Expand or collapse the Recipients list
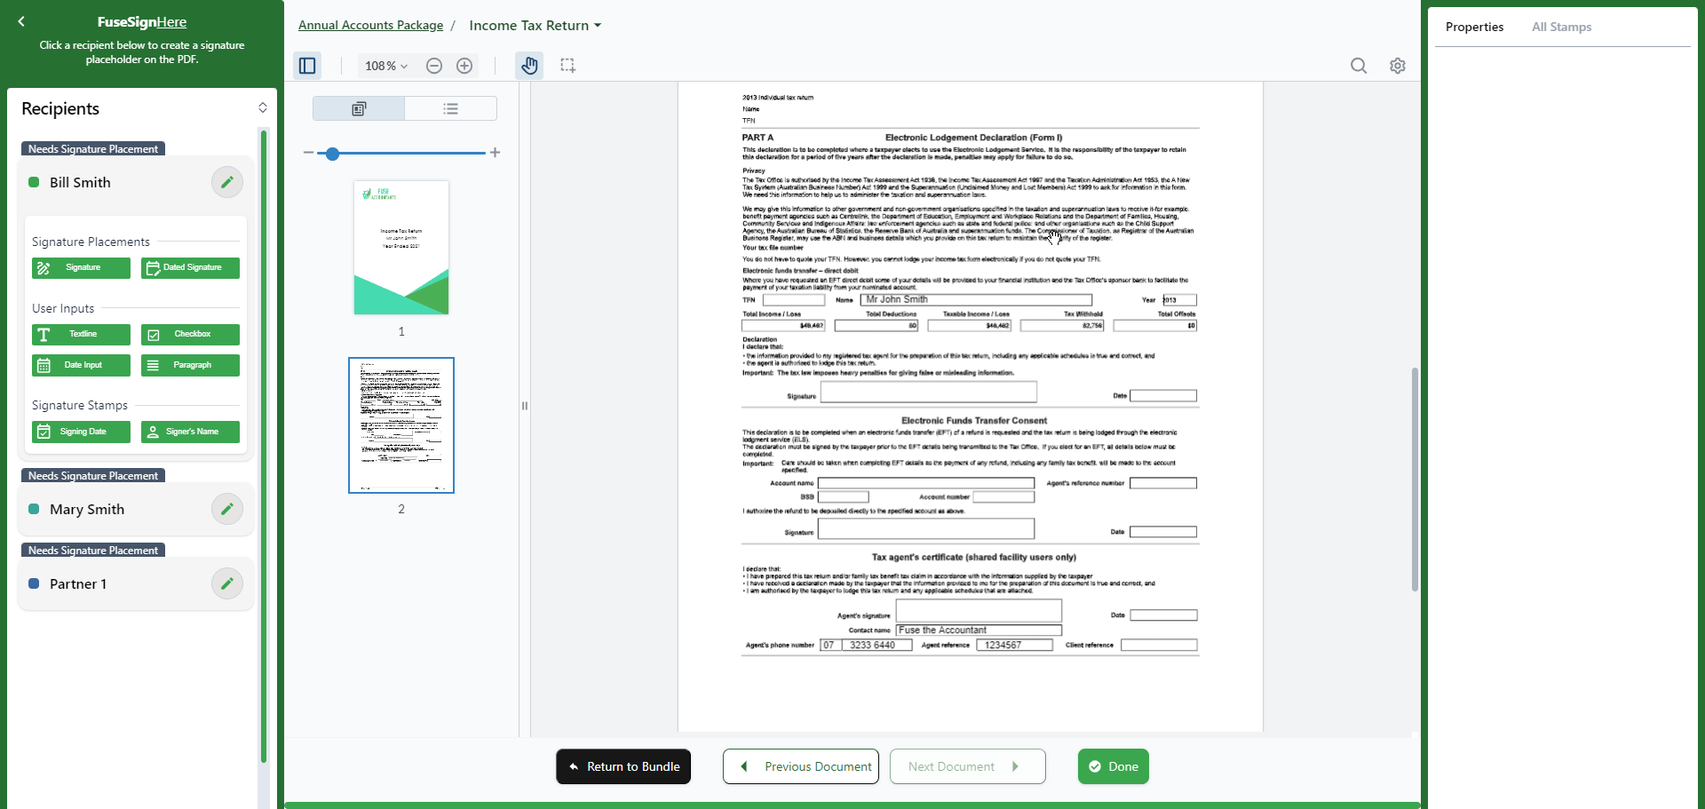Viewport: 1705px width, 809px height. tap(263, 107)
